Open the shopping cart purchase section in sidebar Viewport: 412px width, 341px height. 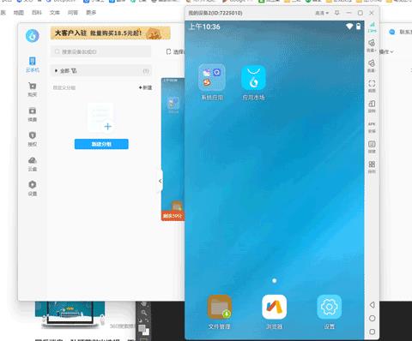(x=33, y=89)
